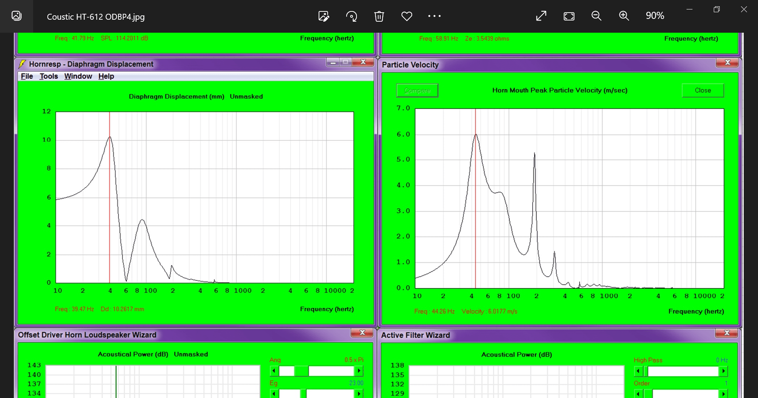Image resolution: width=758 pixels, height=398 pixels.
Task: Click the Ze : 3.5439 ohms readout
Action: 487,39
